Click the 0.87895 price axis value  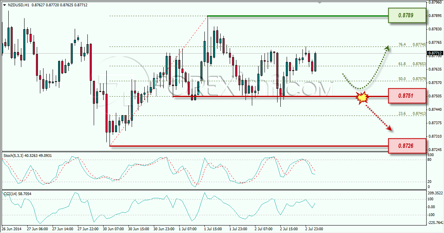(x=435, y=15)
